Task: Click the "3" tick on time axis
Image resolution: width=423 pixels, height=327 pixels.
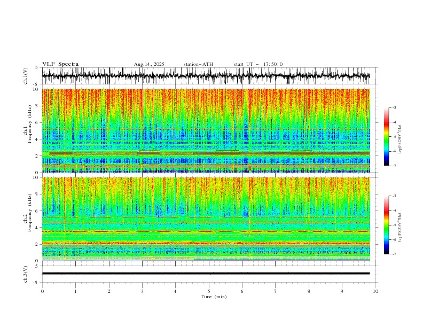Action: [142, 291]
